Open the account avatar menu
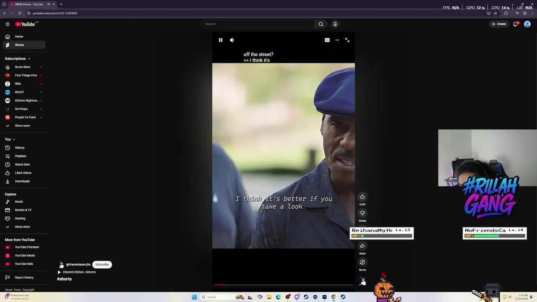 (527, 24)
